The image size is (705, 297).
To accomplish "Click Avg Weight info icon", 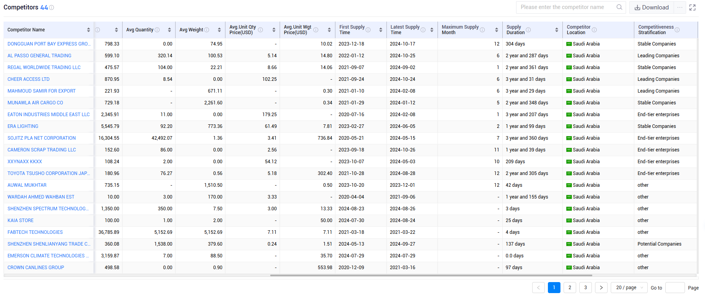I will point(207,30).
